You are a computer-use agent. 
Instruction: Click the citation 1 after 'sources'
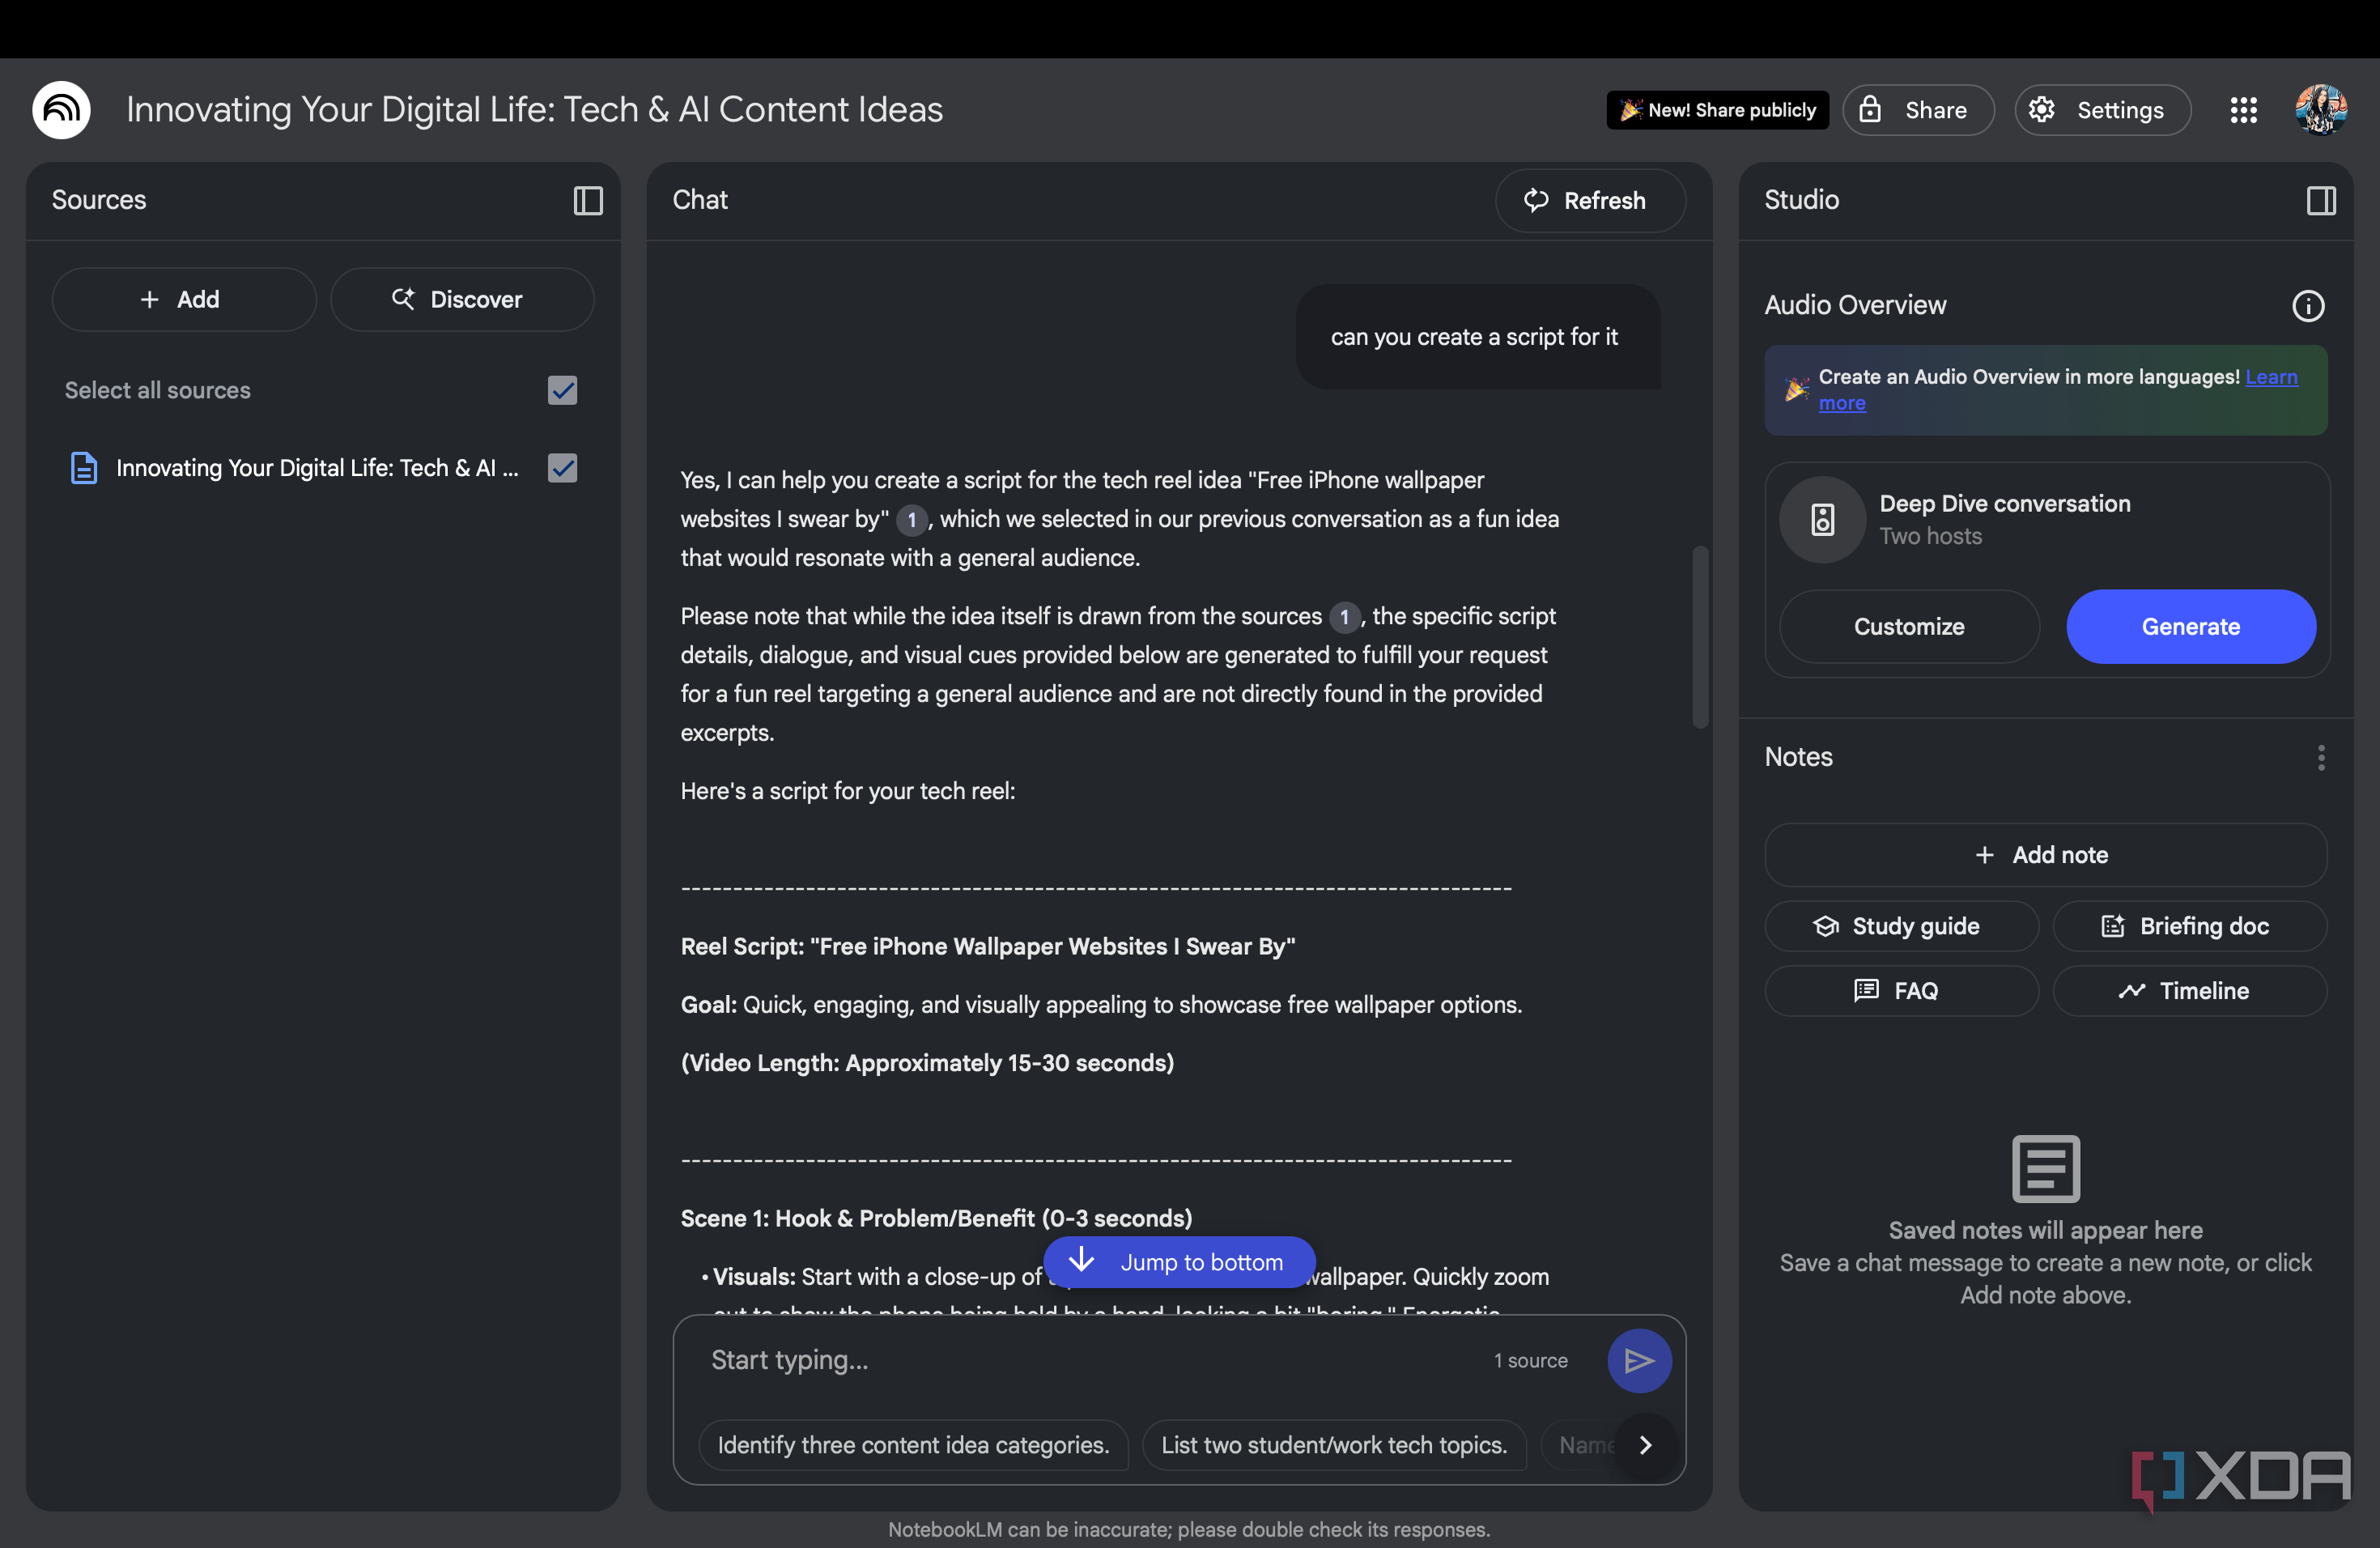1344,617
